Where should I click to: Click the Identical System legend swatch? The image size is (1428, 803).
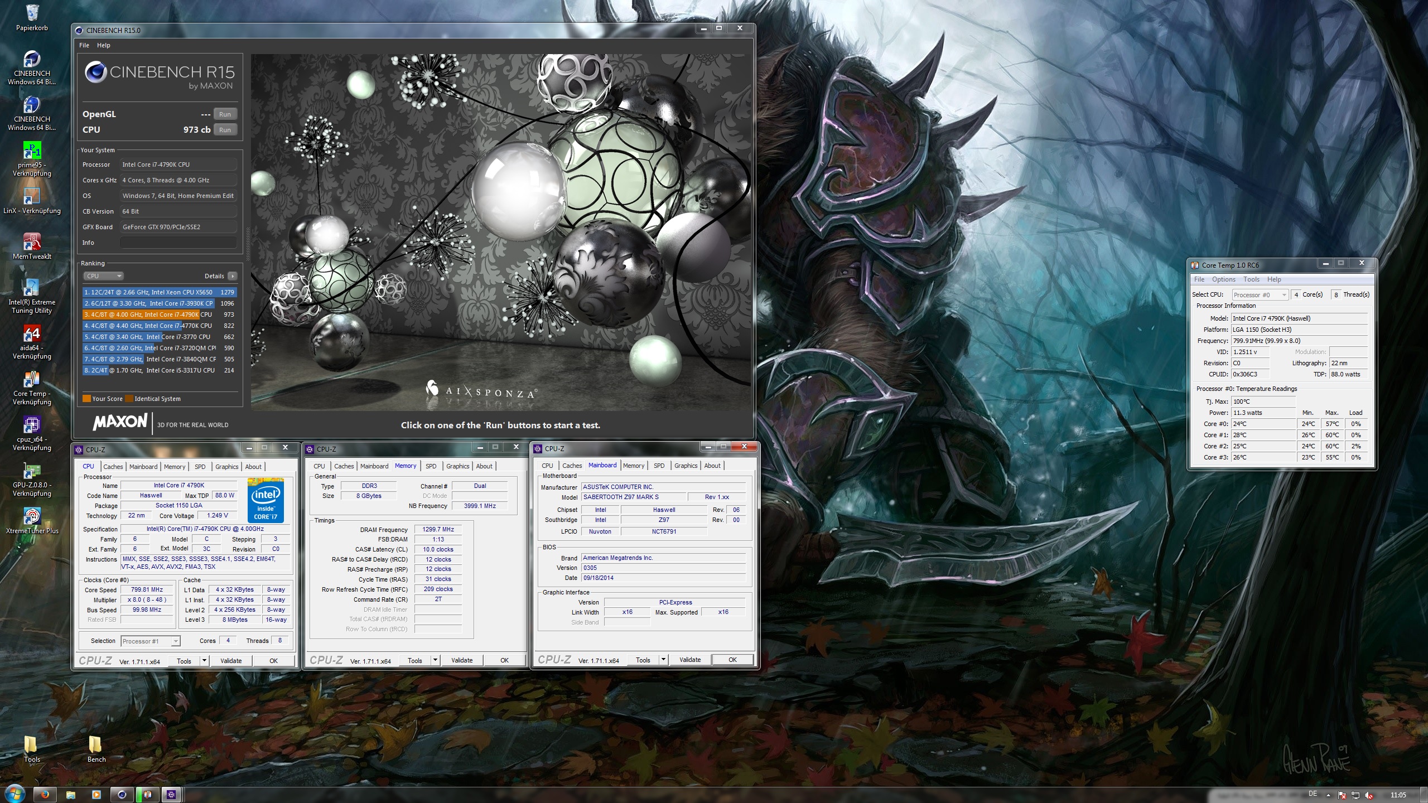(x=129, y=399)
